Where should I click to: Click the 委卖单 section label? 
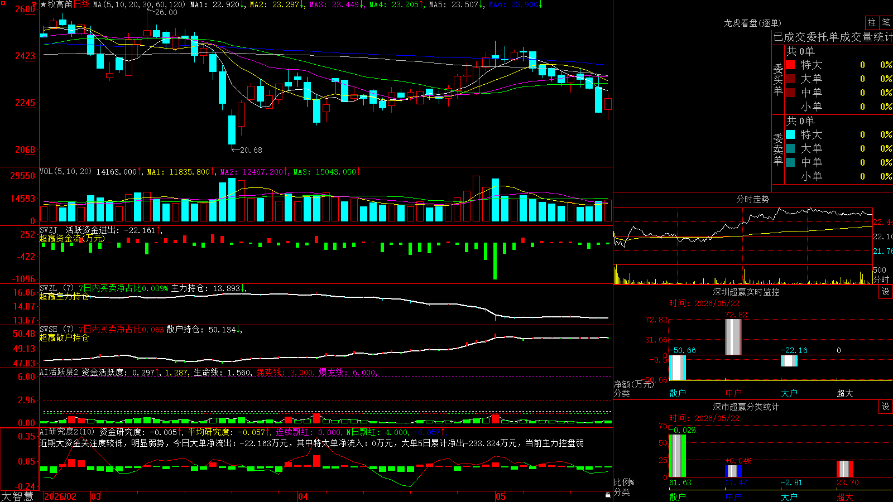(x=778, y=148)
